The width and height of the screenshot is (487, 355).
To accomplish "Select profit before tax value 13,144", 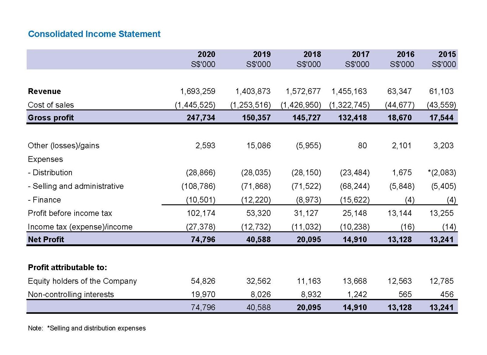I will pos(400,213).
